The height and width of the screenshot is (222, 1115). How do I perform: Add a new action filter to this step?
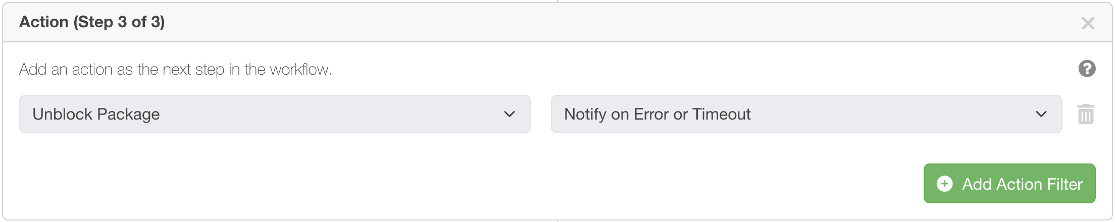(x=1009, y=184)
